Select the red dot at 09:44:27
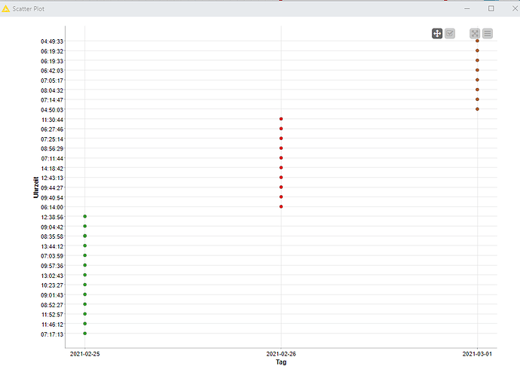The image size is (520, 375). pyautogui.click(x=281, y=187)
